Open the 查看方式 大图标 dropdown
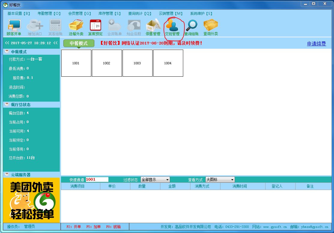Image resolution: width=334 pixels, height=233 pixels. click(220, 180)
